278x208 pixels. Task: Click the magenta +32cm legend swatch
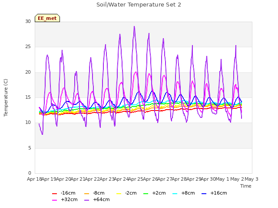pyautogui.click(x=54, y=200)
